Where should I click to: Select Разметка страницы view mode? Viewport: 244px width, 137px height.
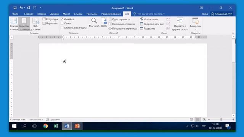24,24
